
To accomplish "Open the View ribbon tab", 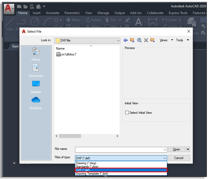I will tap(89, 13).
